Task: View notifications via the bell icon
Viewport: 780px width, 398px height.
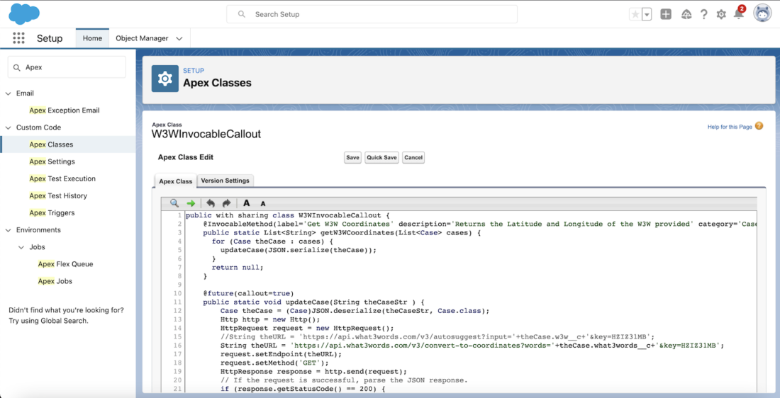Action: [739, 13]
